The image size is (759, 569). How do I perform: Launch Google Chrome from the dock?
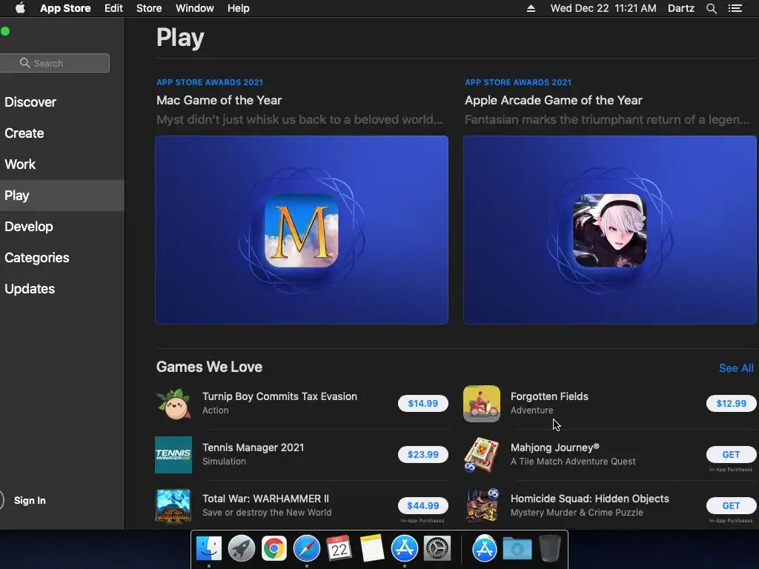[x=274, y=549]
